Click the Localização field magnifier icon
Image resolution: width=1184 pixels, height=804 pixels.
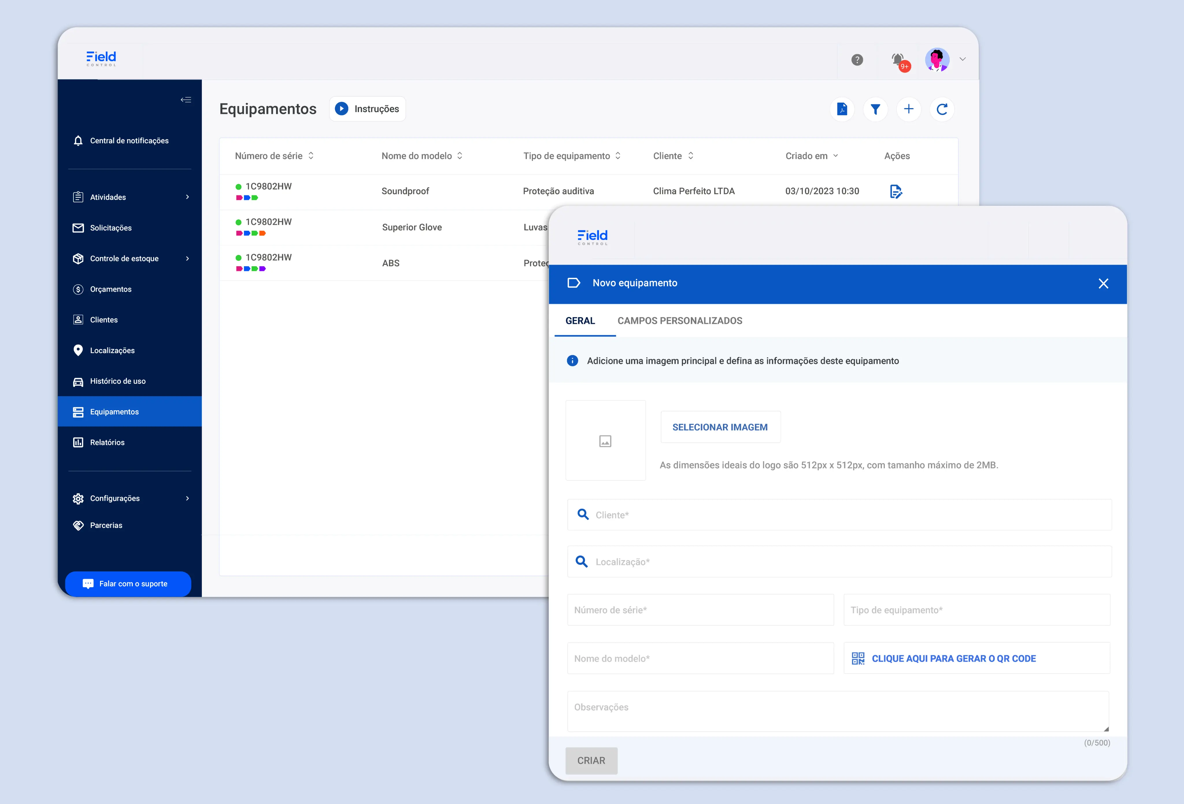[581, 562]
